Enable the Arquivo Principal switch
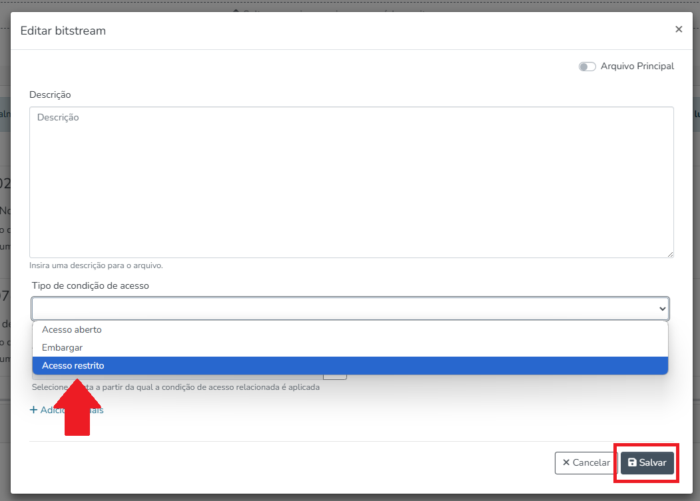This screenshot has height=501, width=700. [587, 67]
